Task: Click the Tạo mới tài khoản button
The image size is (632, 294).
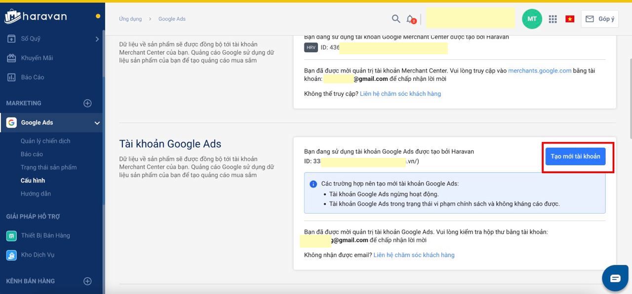Action: [575, 156]
